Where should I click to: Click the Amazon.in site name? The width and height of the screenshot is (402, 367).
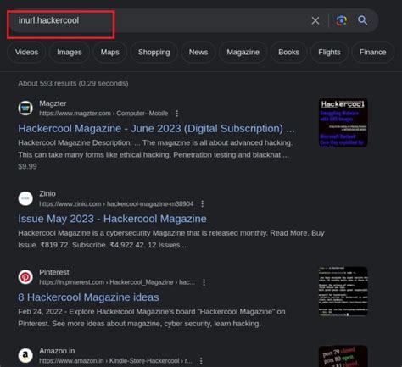coord(57,351)
